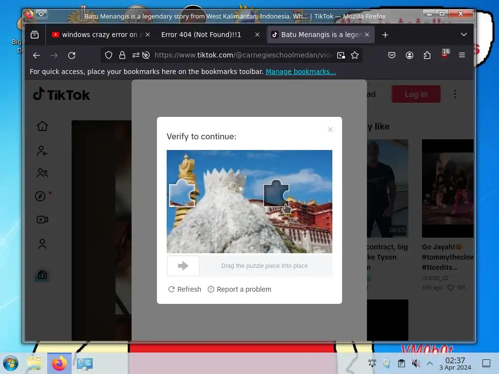The width and height of the screenshot is (499, 374).
Task: Open TikTok Following sidebar icon
Action: (x=42, y=150)
